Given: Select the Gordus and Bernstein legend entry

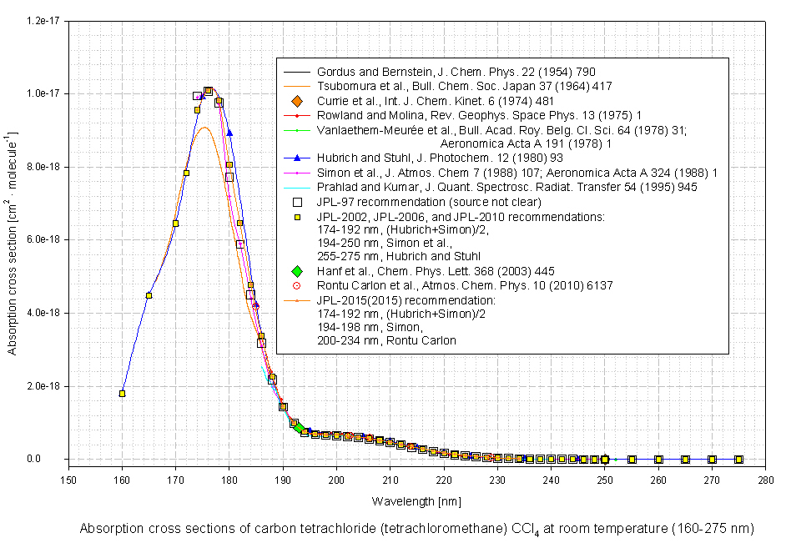Looking at the screenshot, I should 456,72.
